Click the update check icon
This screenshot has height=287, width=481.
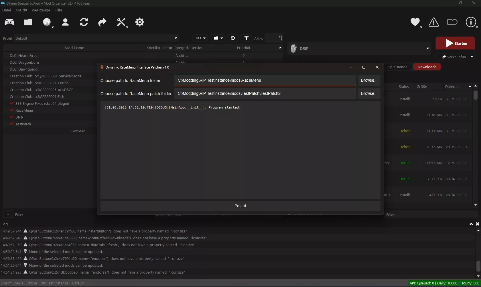tap(452, 22)
